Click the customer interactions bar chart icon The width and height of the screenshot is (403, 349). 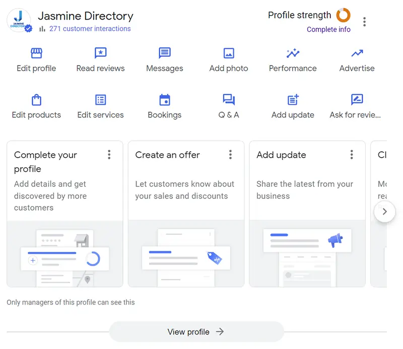[42, 29]
